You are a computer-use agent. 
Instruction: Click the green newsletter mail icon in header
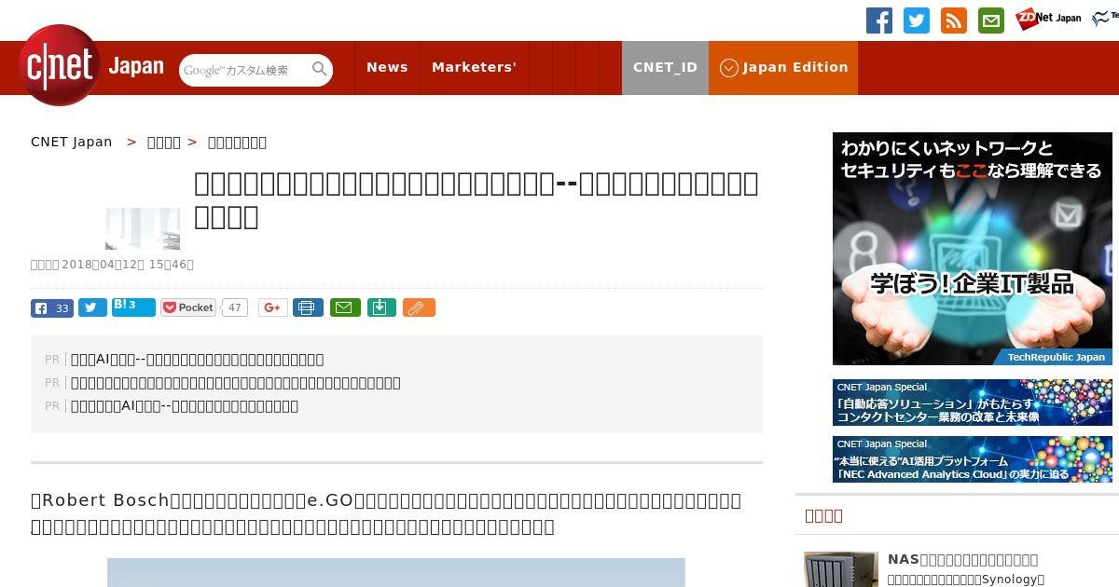(991, 20)
